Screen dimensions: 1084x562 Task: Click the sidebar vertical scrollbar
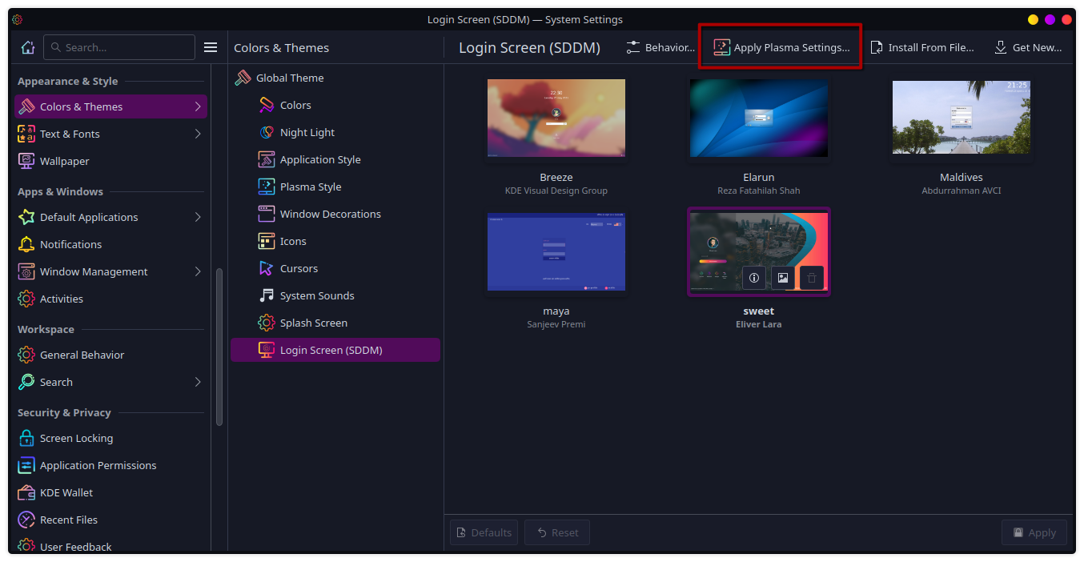coord(219,346)
